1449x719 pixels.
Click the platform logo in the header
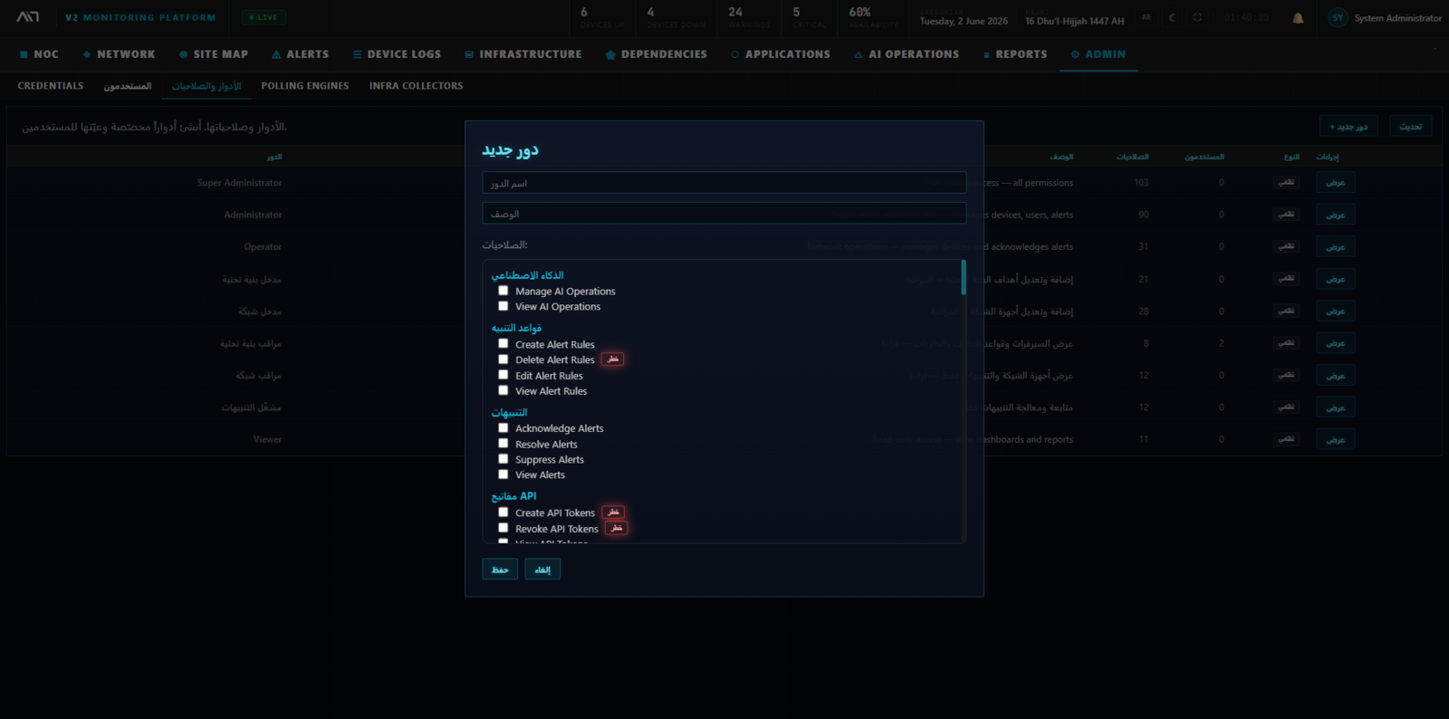[28, 17]
